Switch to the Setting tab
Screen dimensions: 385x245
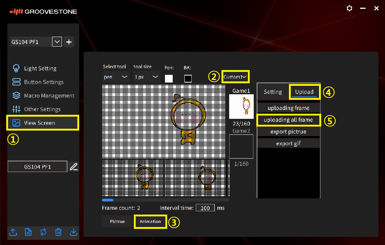(273, 92)
